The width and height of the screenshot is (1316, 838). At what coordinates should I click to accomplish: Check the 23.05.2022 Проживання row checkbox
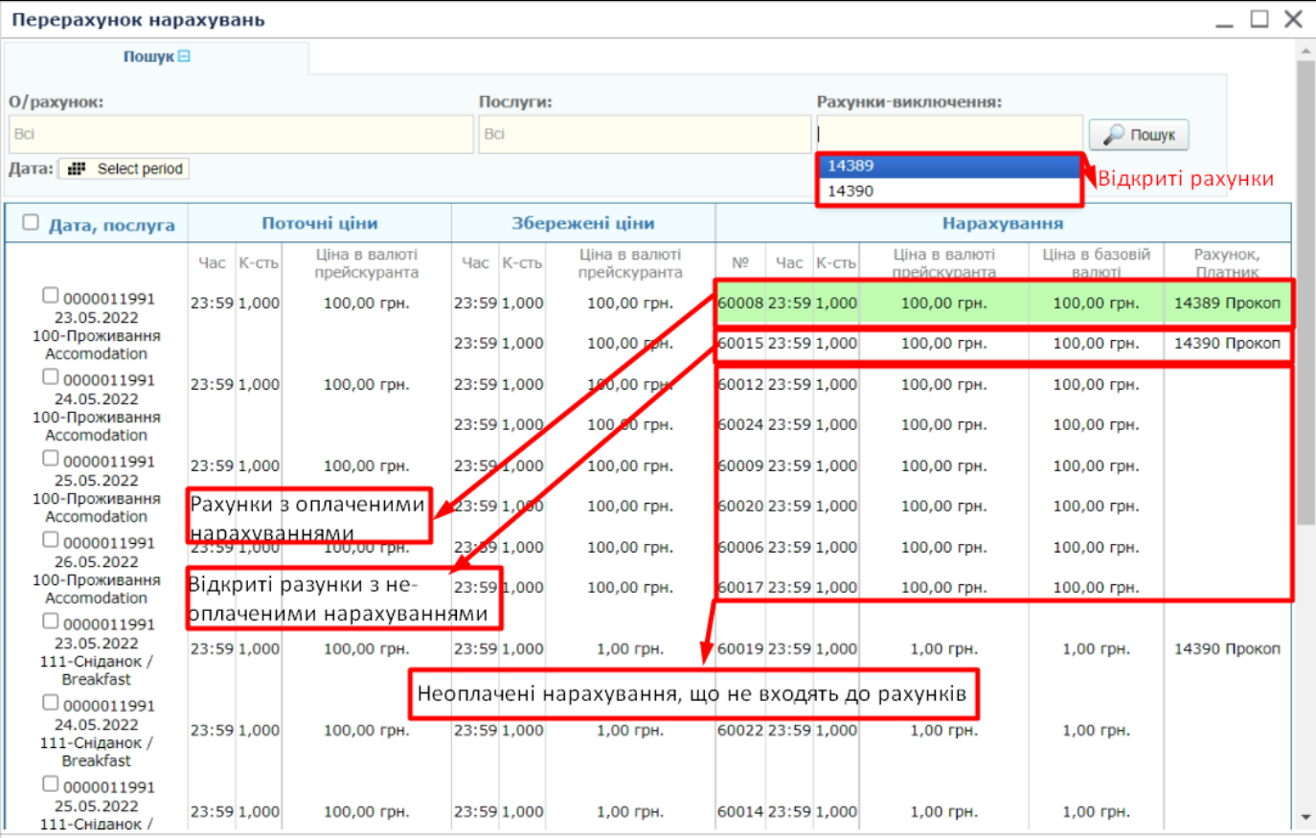coord(51,296)
